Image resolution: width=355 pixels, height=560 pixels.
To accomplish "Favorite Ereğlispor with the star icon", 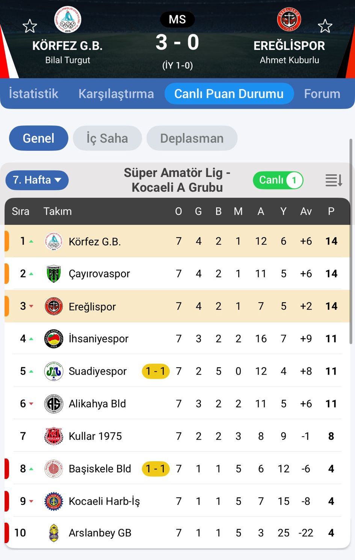I will click(x=325, y=26).
